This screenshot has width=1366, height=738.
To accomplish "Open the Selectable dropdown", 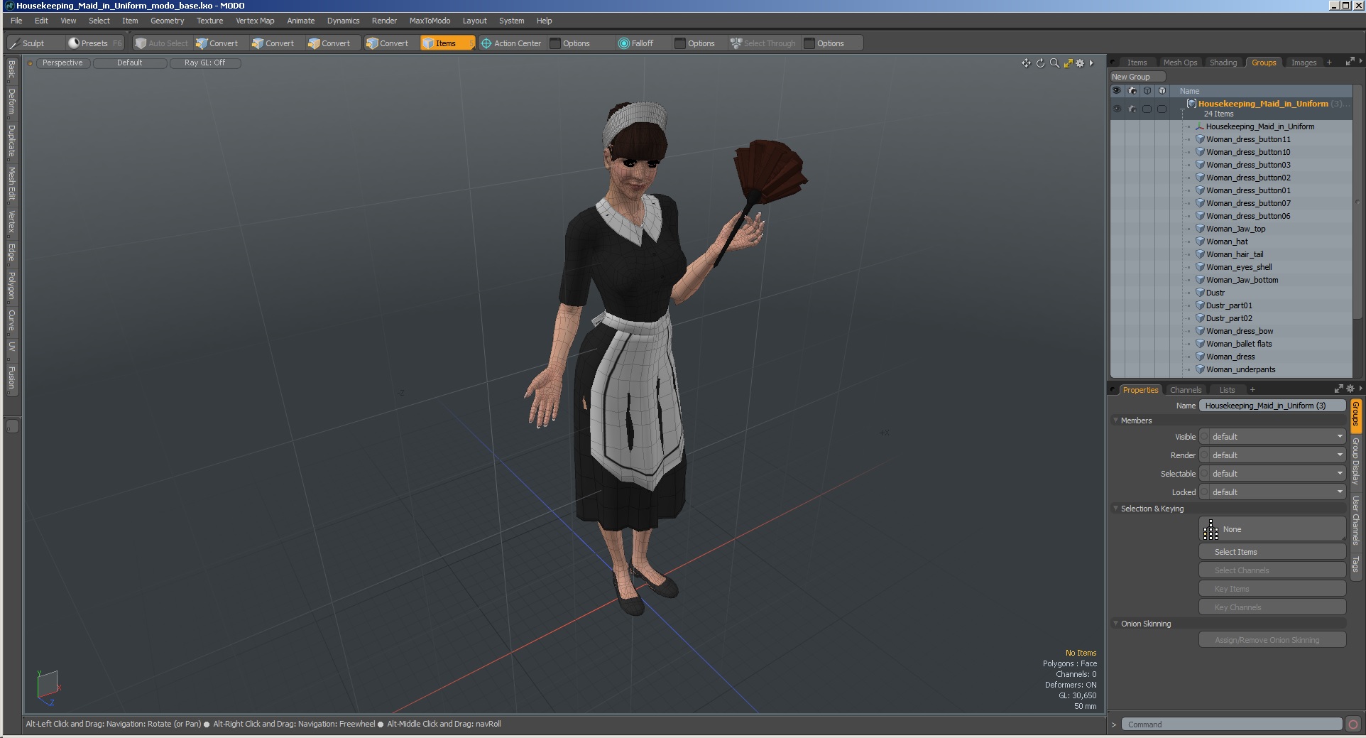I will click(1272, 474).
